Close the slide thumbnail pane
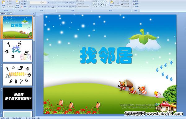Screen dimensions: 186x119 pyautogui.click(x=33, y=14)
